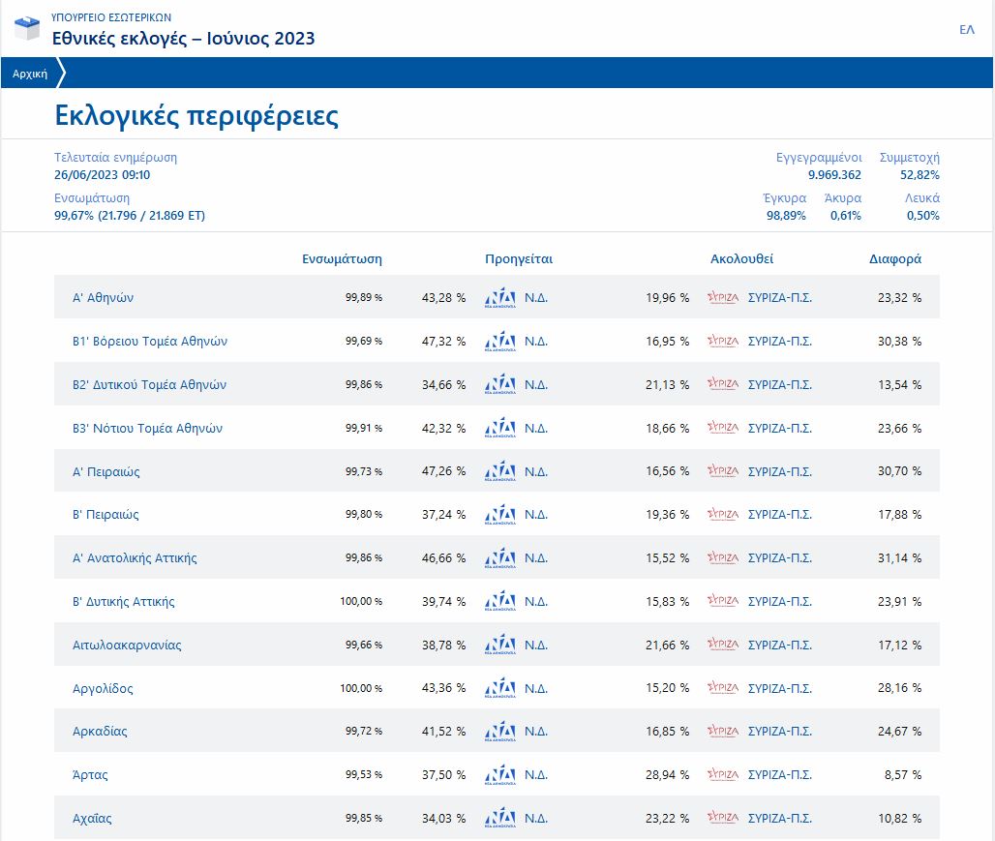995x841 pixels.
Task: Click the Εθνικές εκλογές – Ιούνιος 2023 title
Action: click(183, 39)
